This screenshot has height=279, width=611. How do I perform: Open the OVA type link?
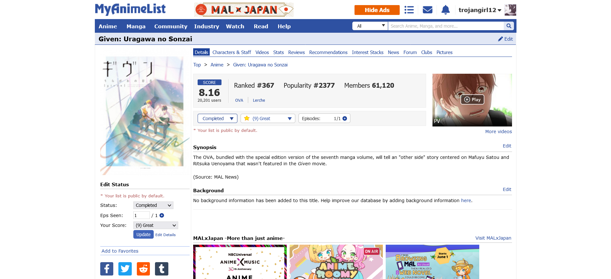239,100
